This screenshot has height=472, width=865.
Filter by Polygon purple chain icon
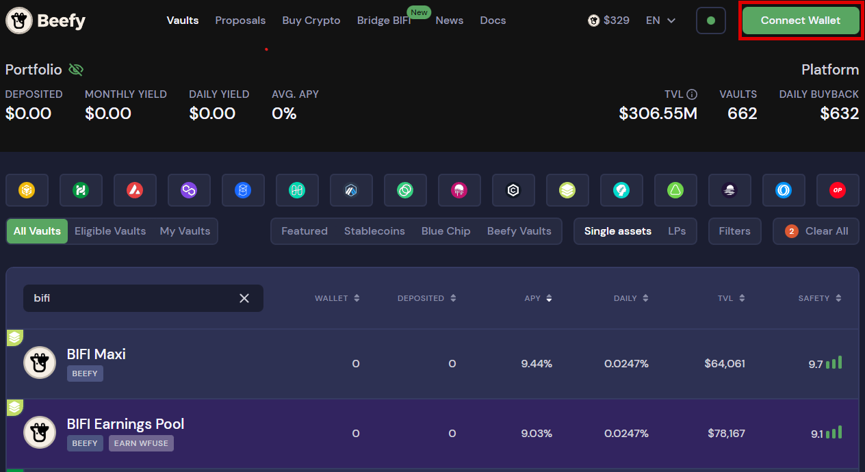(189, 190)
